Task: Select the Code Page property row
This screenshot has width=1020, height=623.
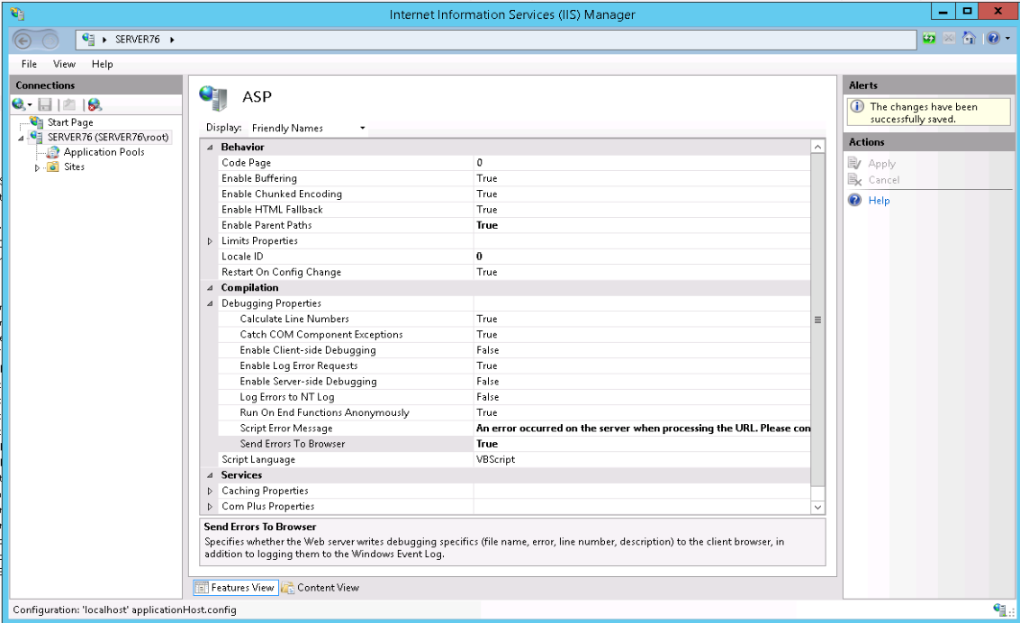Action: pyautogui.click(x=514, y=163)
